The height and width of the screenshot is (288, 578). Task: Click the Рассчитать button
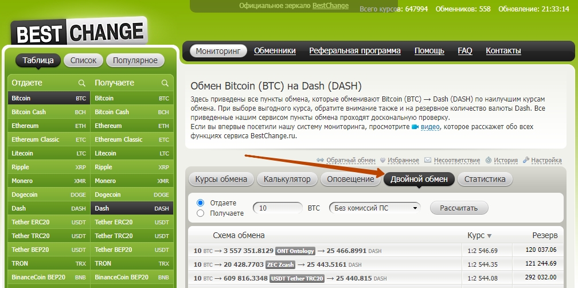pos(459,208)
